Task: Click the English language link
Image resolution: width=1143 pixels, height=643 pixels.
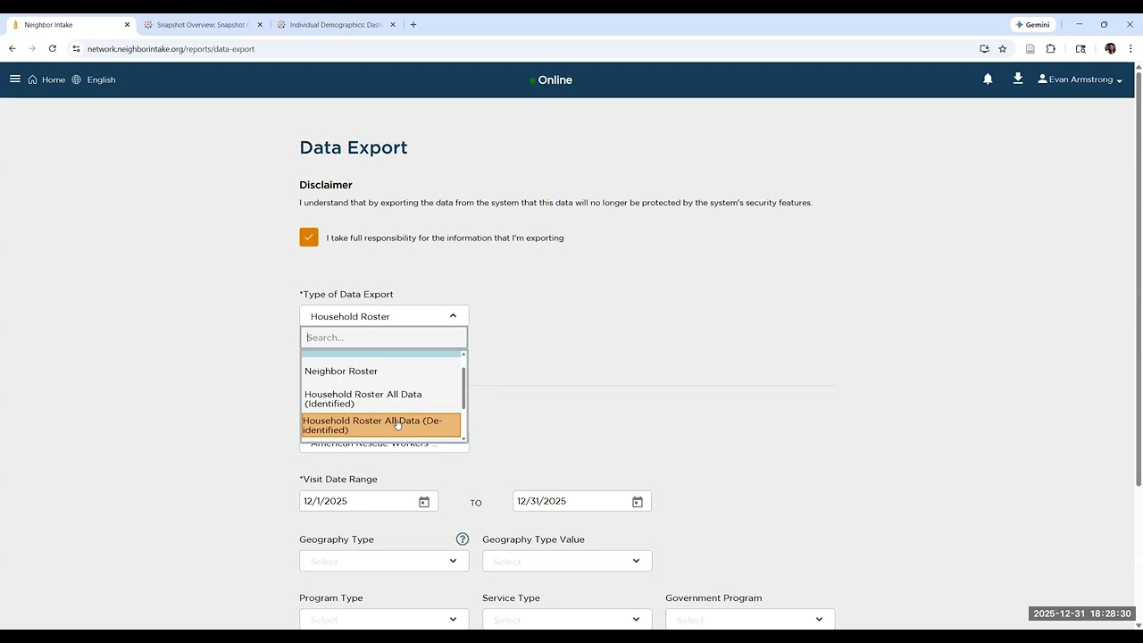Action: tap(101, 79)
